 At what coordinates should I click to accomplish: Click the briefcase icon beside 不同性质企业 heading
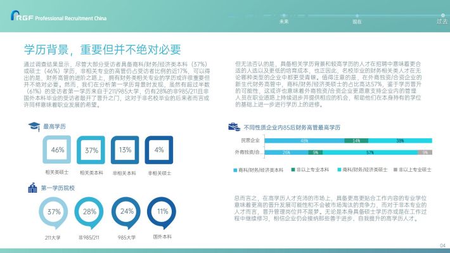234,127
